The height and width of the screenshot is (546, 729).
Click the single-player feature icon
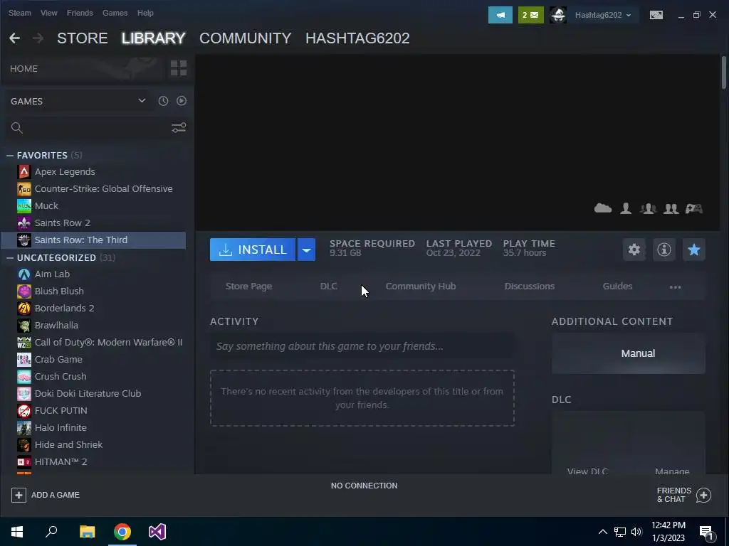pyautogui.click(x=626, y=208)
